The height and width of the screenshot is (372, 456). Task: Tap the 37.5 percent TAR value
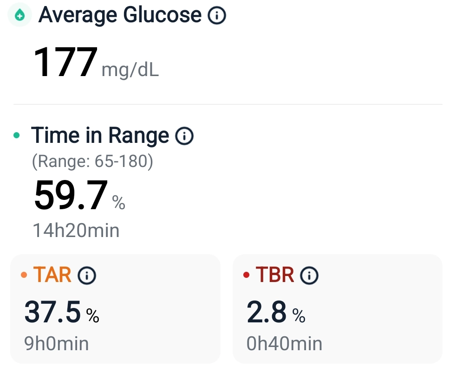53,312
